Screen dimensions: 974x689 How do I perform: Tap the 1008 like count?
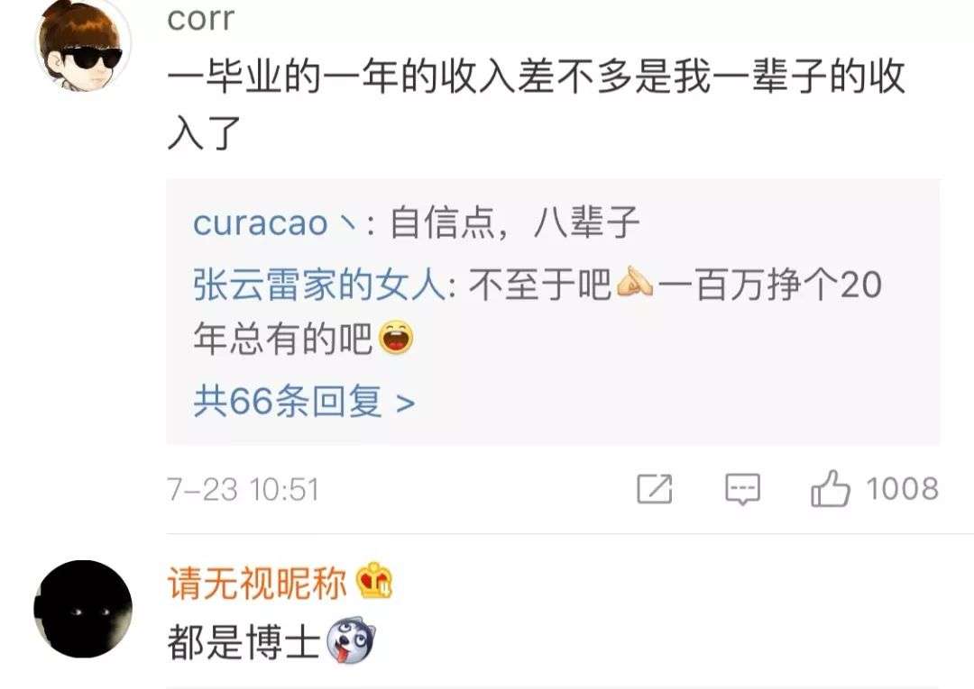[x=902, y=489]
